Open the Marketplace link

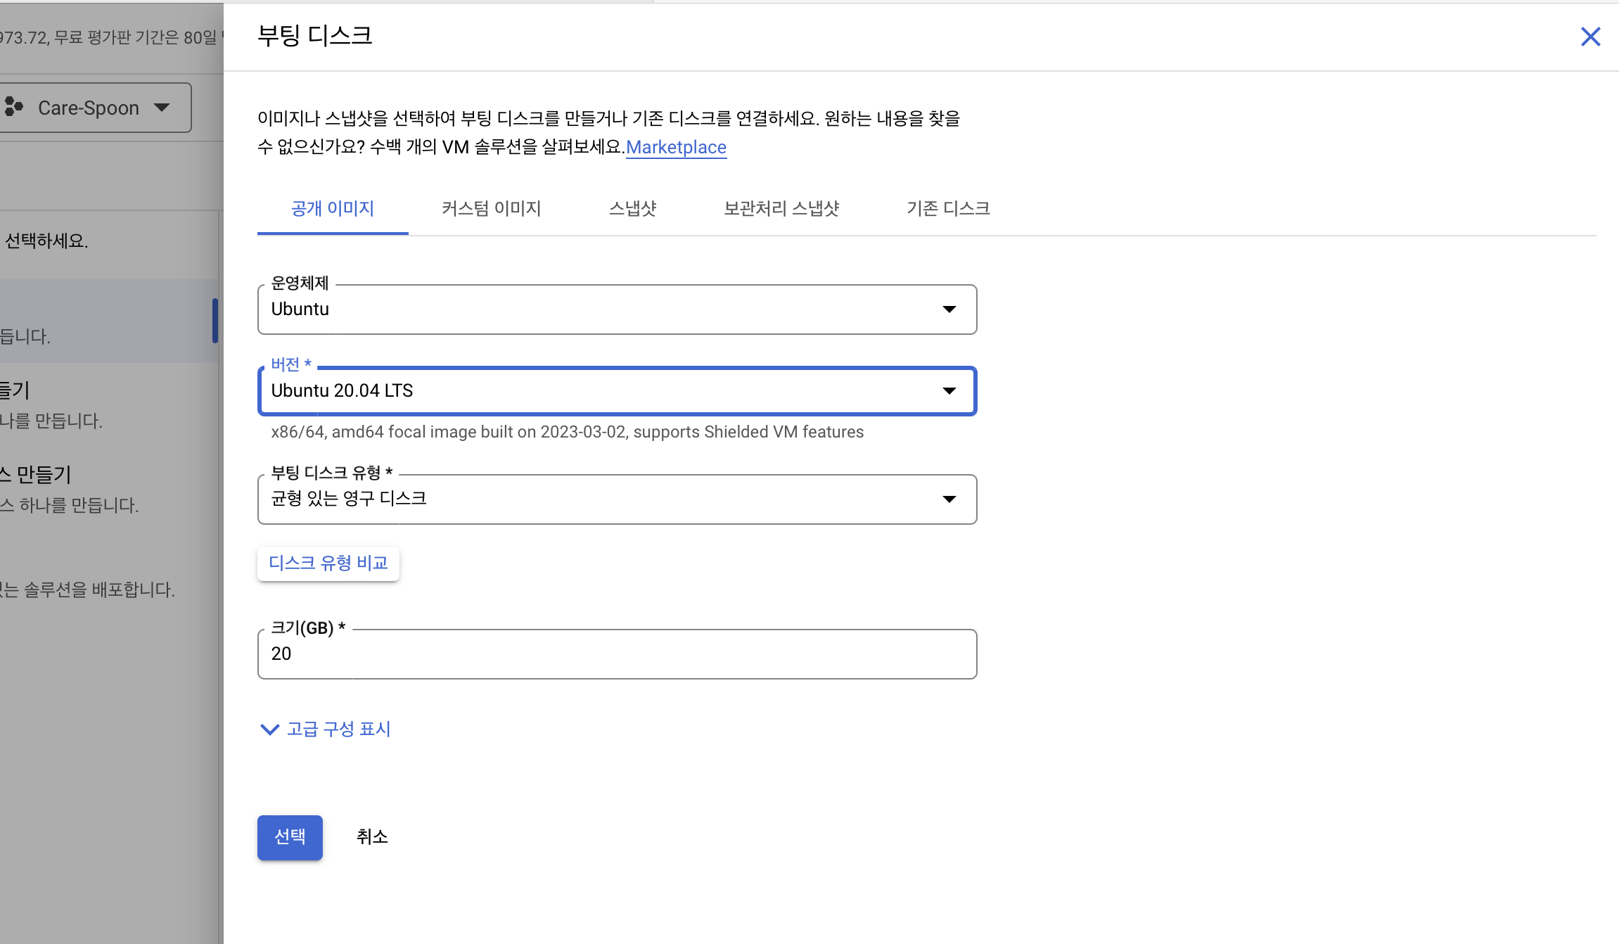point(676,147)
